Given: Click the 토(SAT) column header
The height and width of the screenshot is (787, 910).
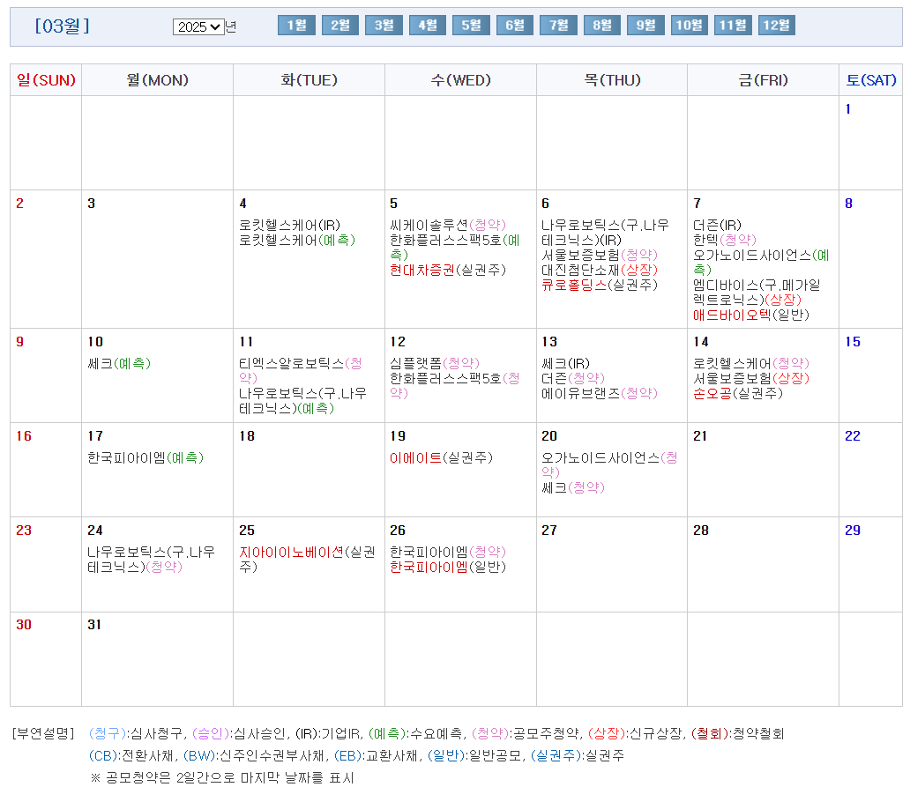Looking at the screenshot, I should pos(870,80).
